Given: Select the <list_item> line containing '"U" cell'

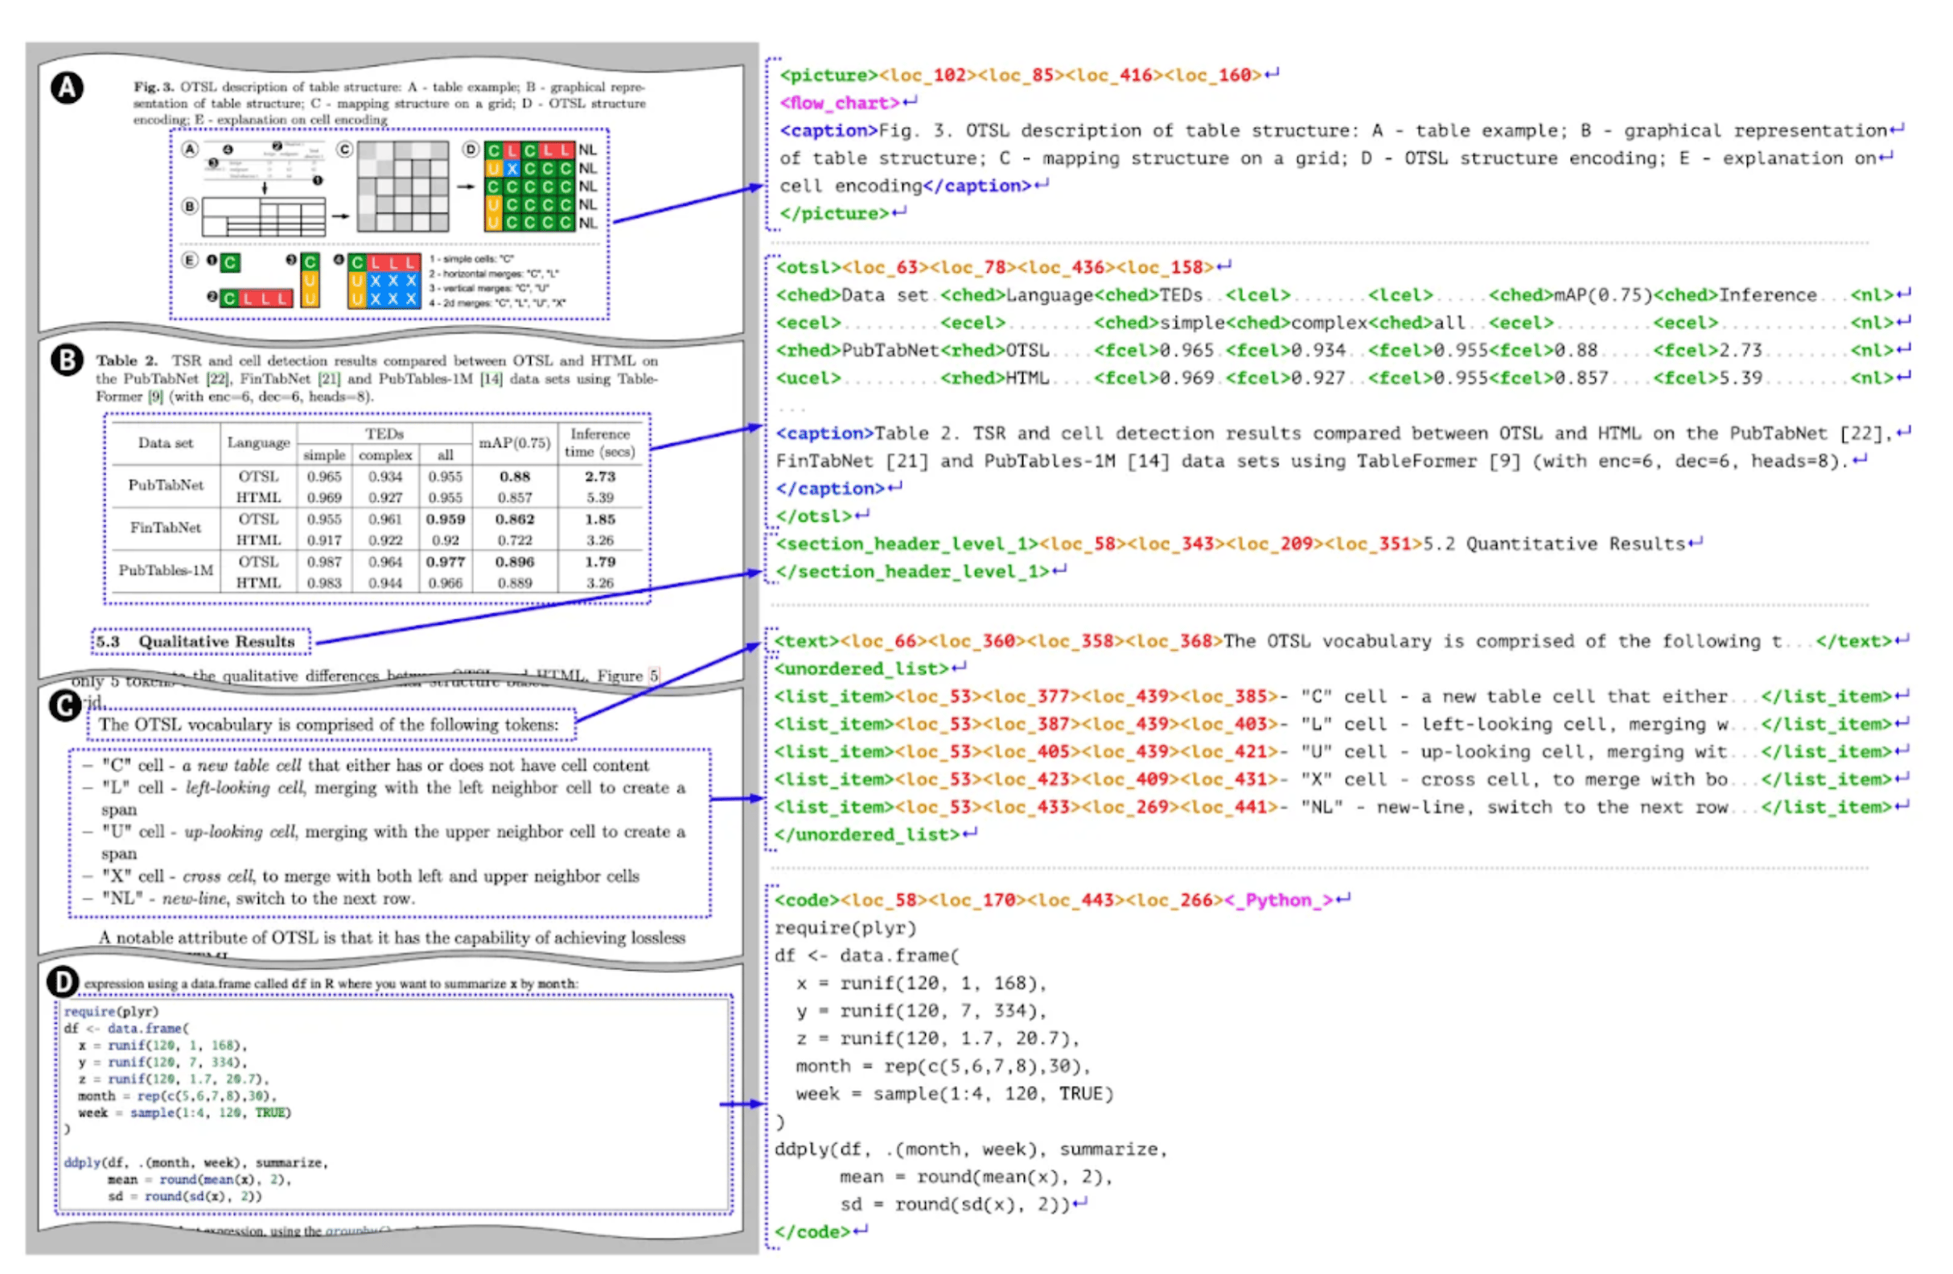Looking at the screenshot, I should 1341,751.
